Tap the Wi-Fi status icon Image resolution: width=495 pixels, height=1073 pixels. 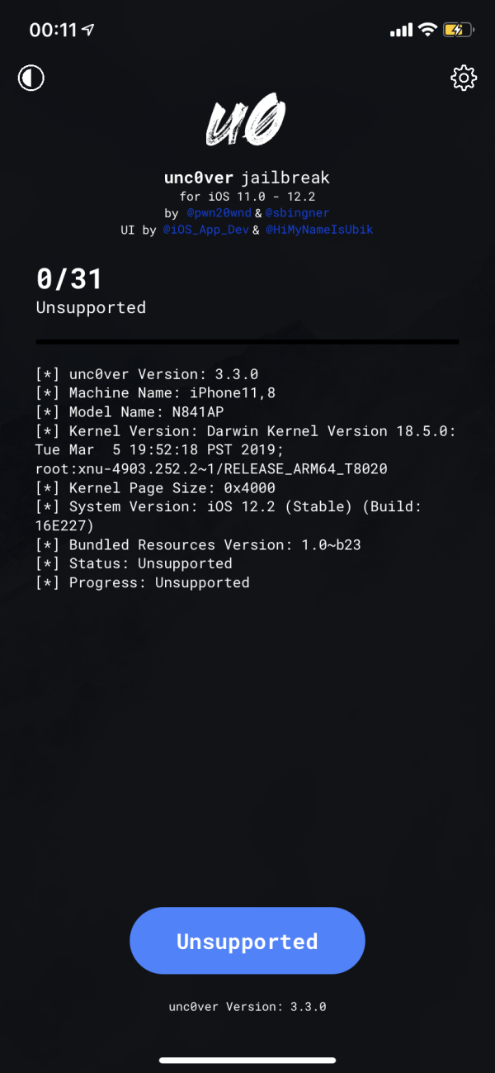(427, 31)
